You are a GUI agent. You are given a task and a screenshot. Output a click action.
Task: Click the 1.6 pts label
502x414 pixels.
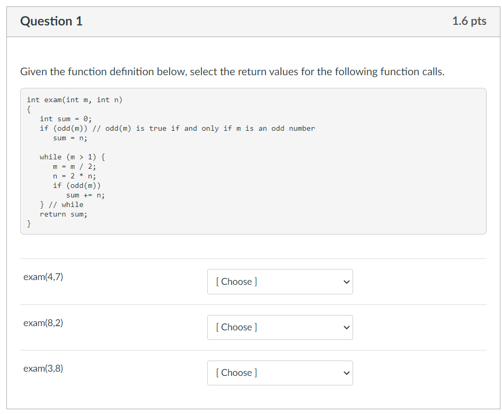click(x=470, y=21)
